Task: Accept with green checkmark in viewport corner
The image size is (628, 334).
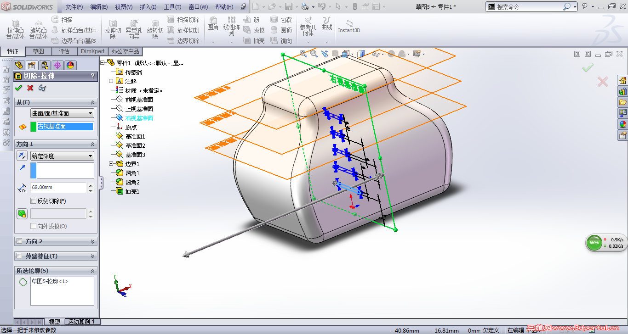Action: pos(587,68)
